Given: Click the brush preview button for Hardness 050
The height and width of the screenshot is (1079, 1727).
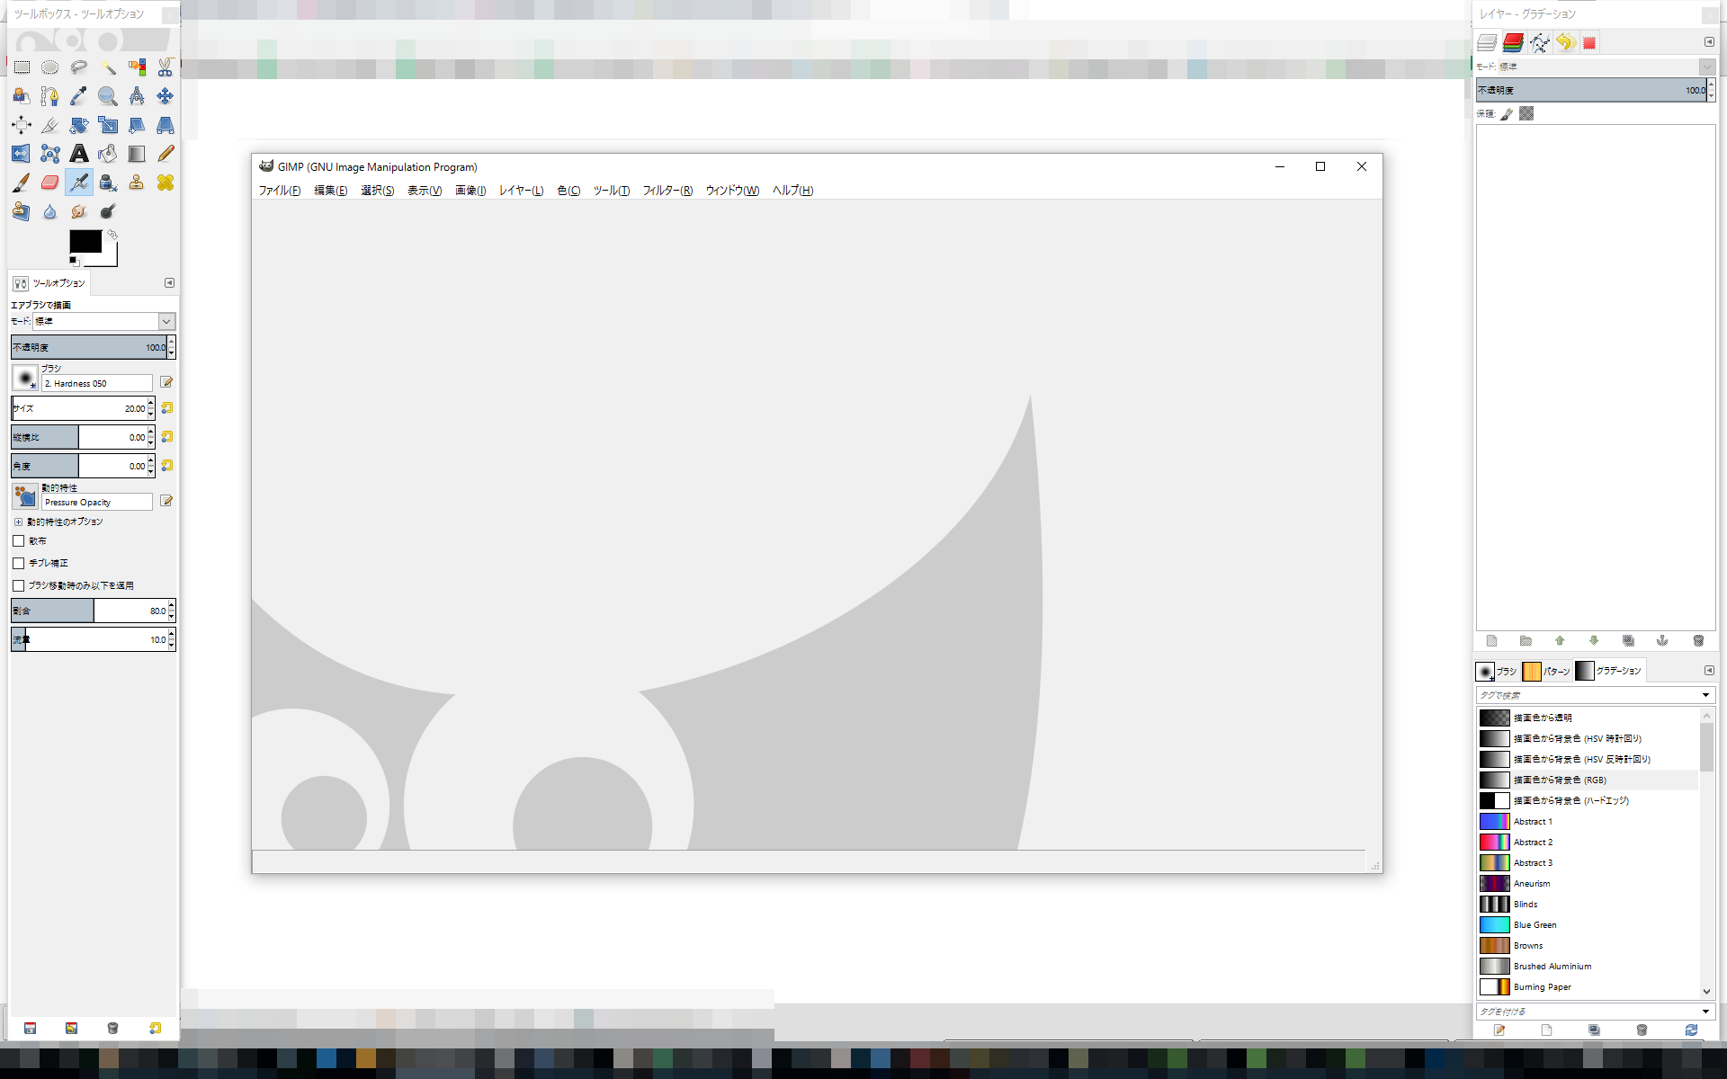Looking at the screenshot, I should point(25,379).
